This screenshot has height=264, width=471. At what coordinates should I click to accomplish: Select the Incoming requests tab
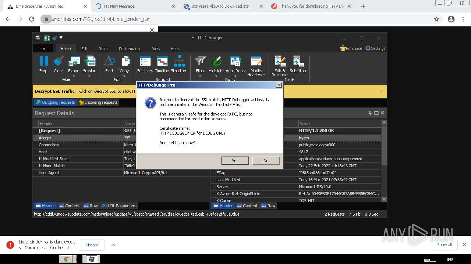[98, 102]
